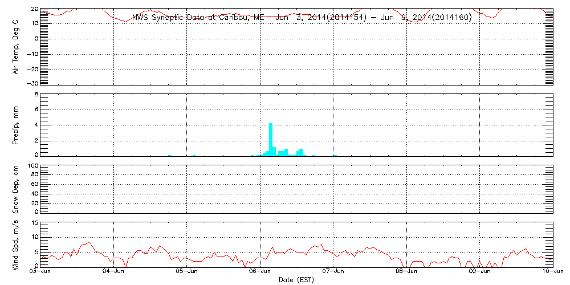The image size is (570, 285).
Task: Click the 09-Jun date tick label
Action: point(480,272)
